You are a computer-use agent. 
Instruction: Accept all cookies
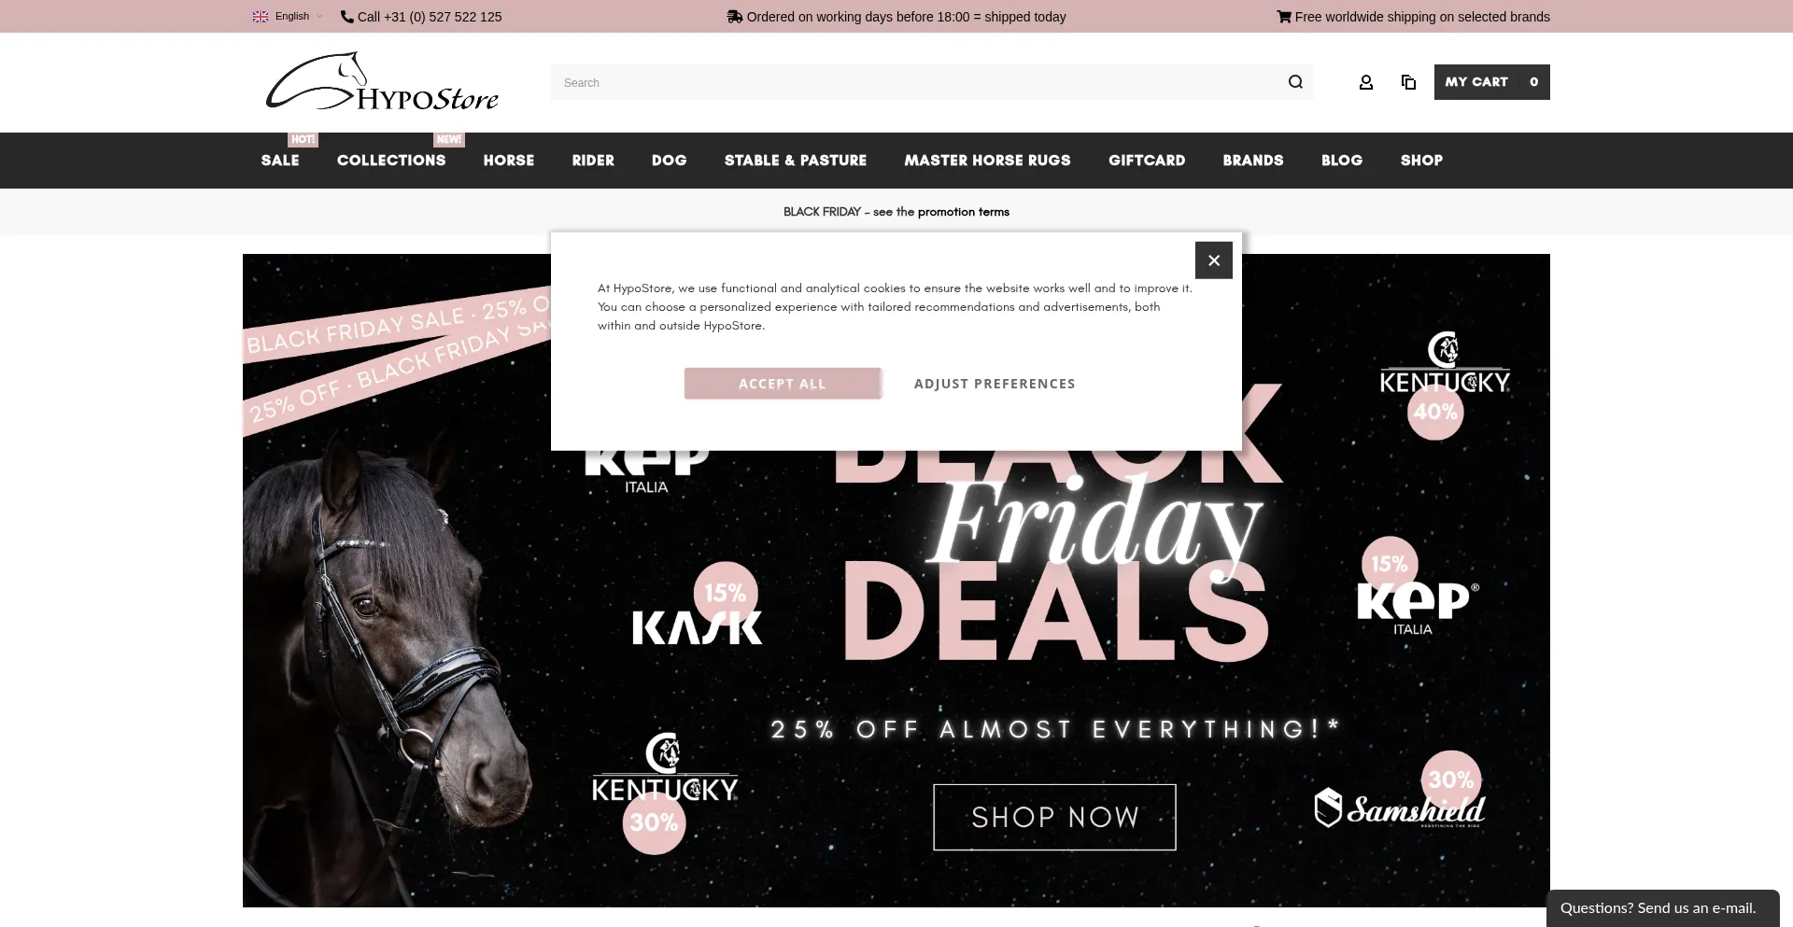783,384
